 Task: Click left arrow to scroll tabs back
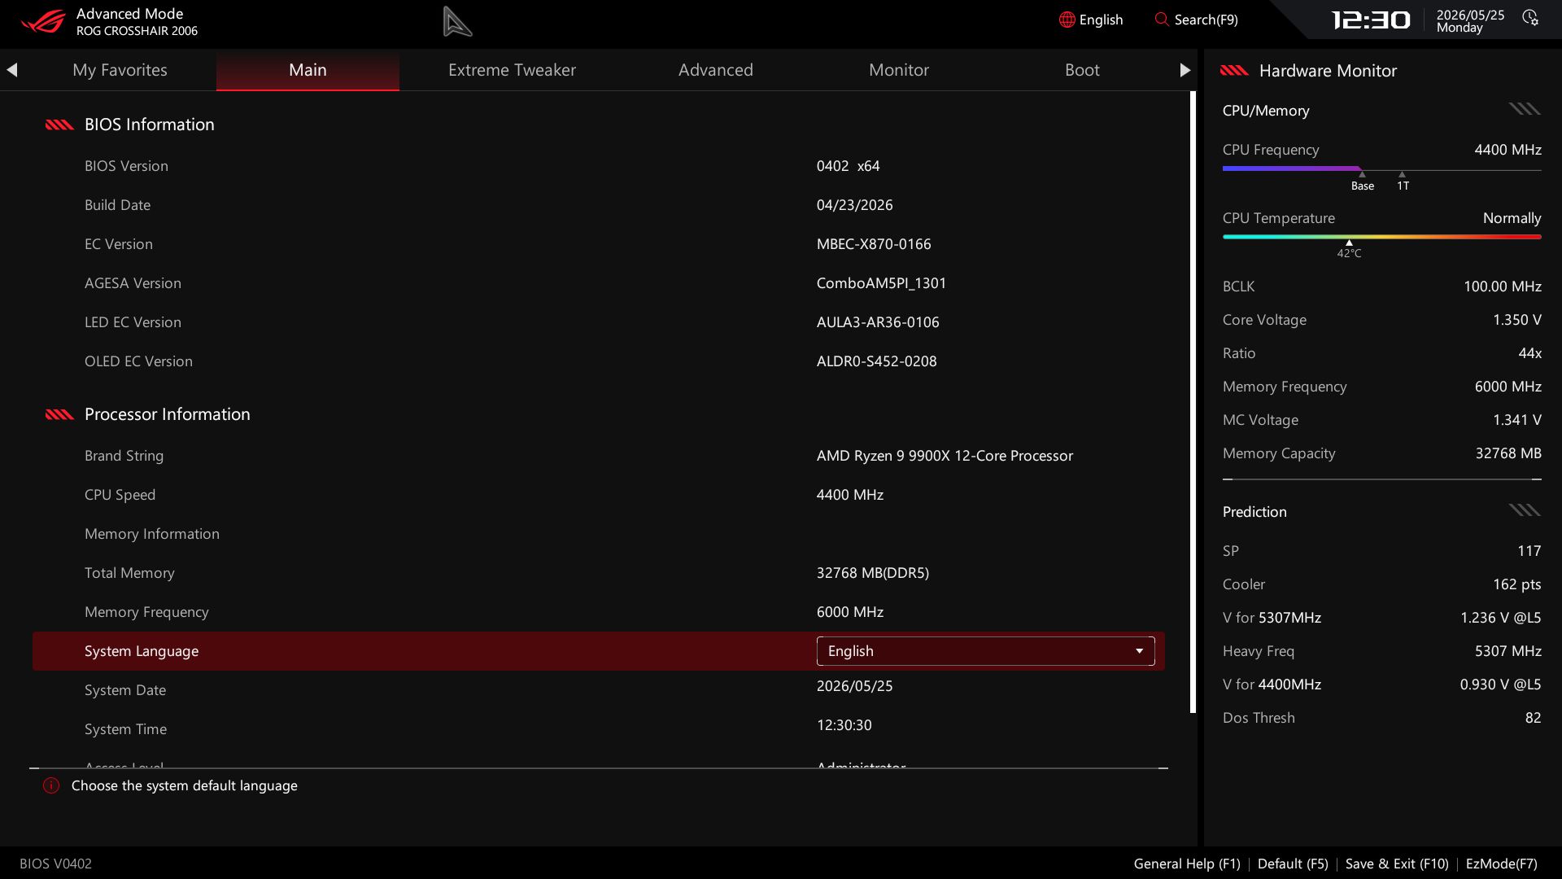click(x=12, y=70)
